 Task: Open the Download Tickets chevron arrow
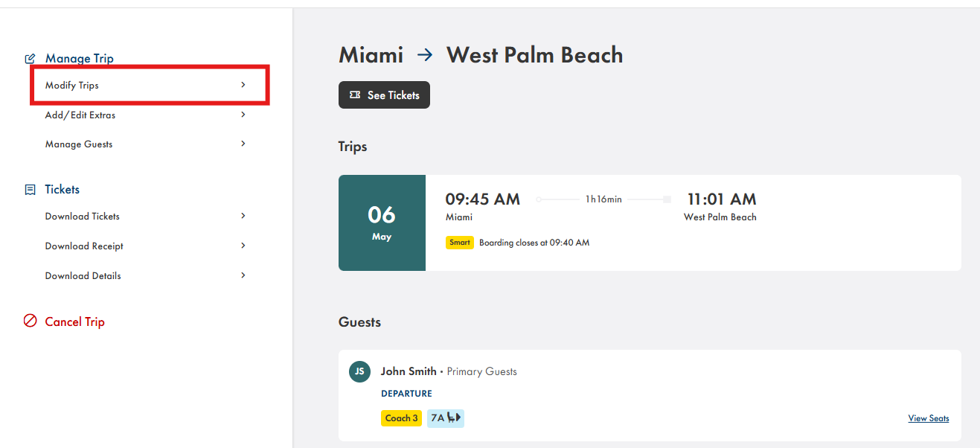[243, 216]
